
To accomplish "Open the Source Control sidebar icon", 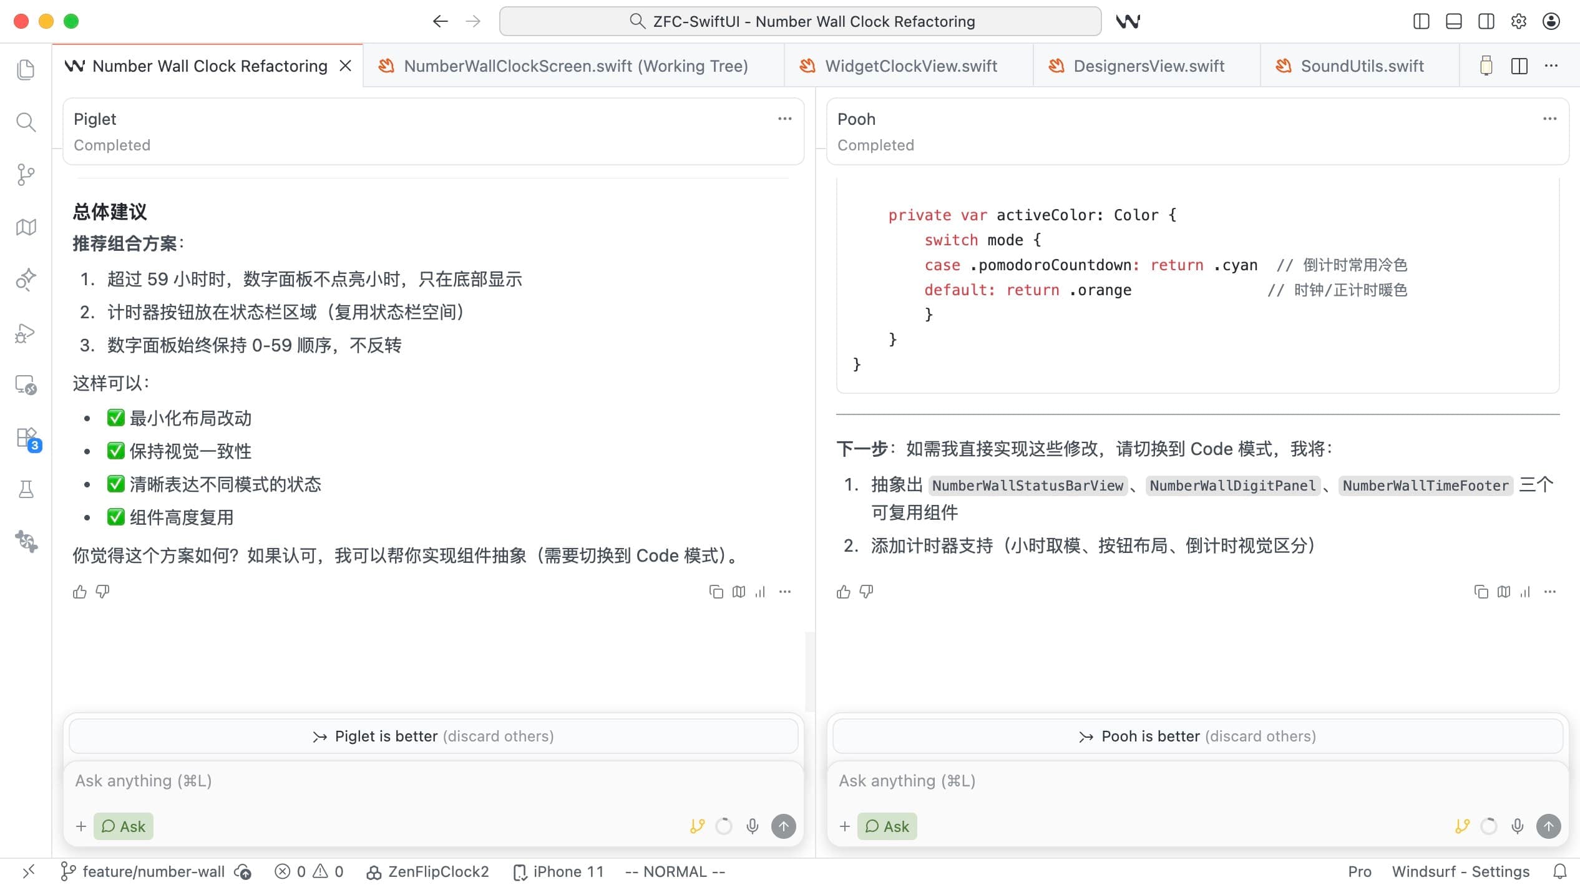I will (x=26, y=174).
